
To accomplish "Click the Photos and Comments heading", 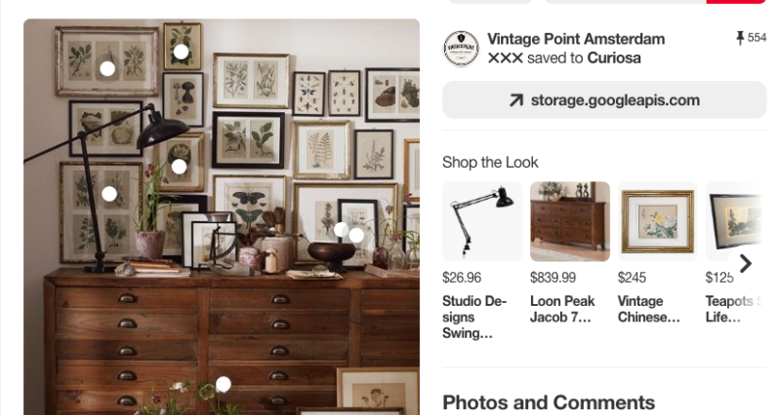I will (549, 402).
